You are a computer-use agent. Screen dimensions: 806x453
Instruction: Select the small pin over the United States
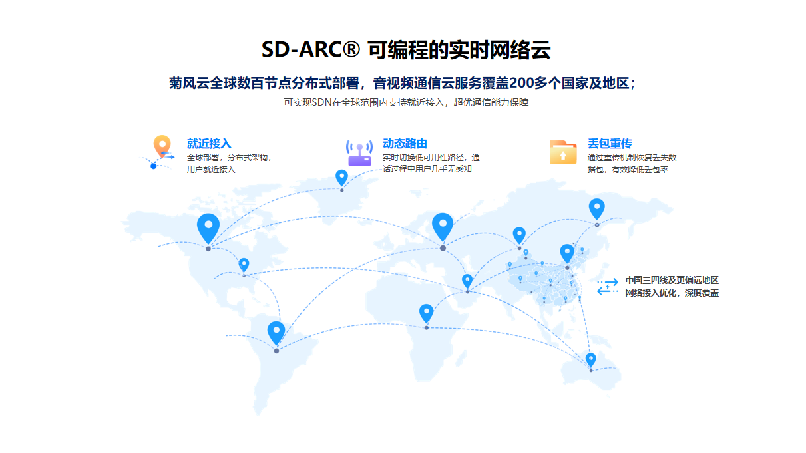click(x=244, y=265)
